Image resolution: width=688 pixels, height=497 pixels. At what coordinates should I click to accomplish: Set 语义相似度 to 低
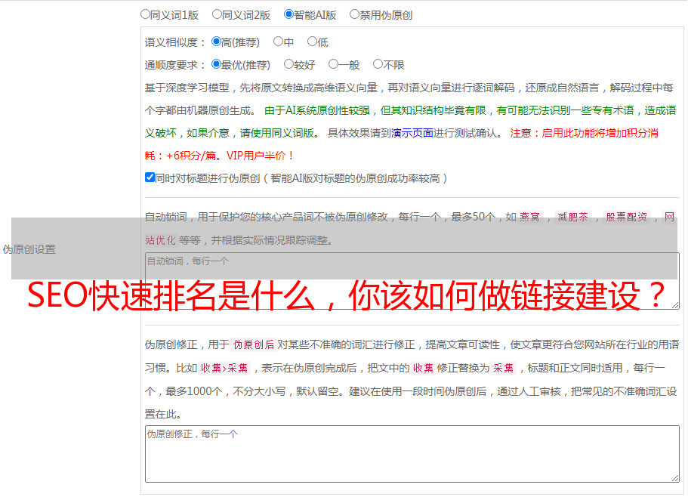click(x=312, y=42)
